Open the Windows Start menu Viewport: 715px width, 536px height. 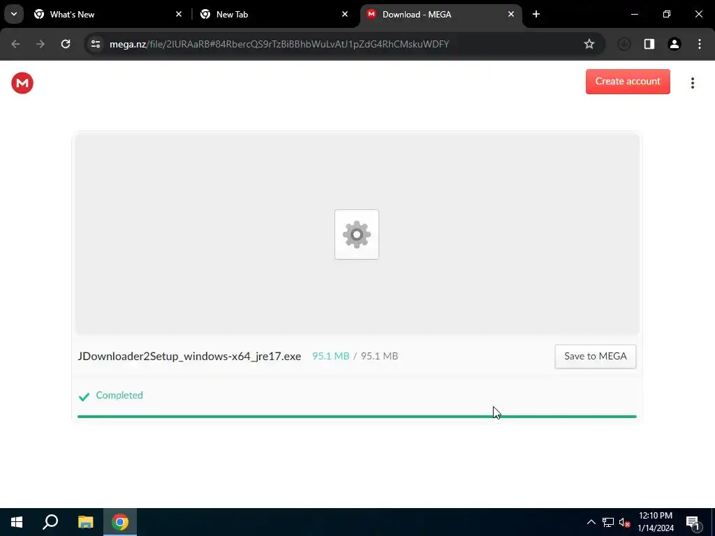pos(17,522)
